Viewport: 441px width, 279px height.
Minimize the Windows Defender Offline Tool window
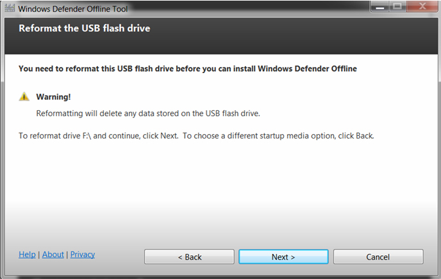(x=380, y=6)
